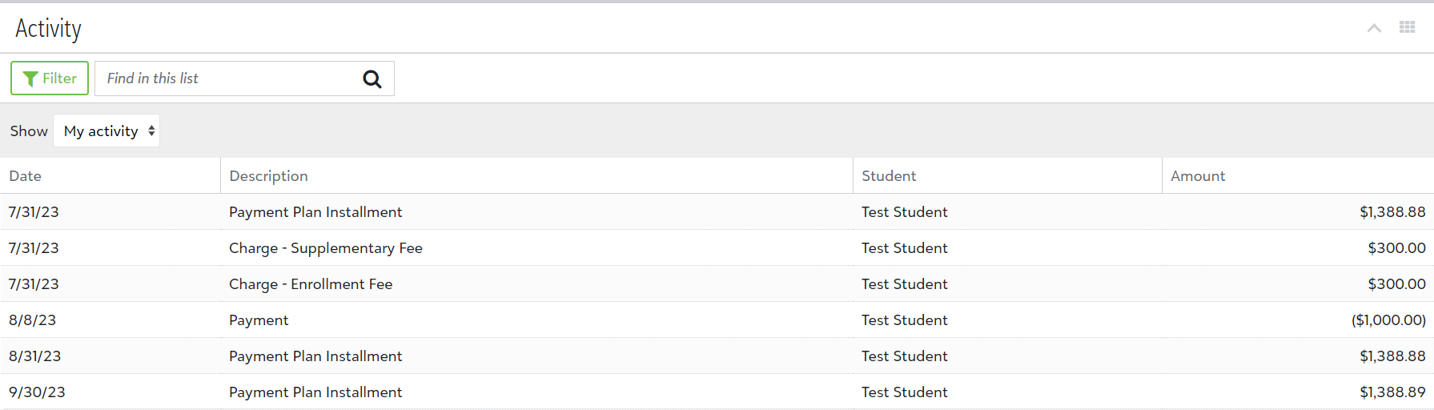Click the magnifying glass search icon
This screenshot has height=410, width=1434.
point(372,78)
